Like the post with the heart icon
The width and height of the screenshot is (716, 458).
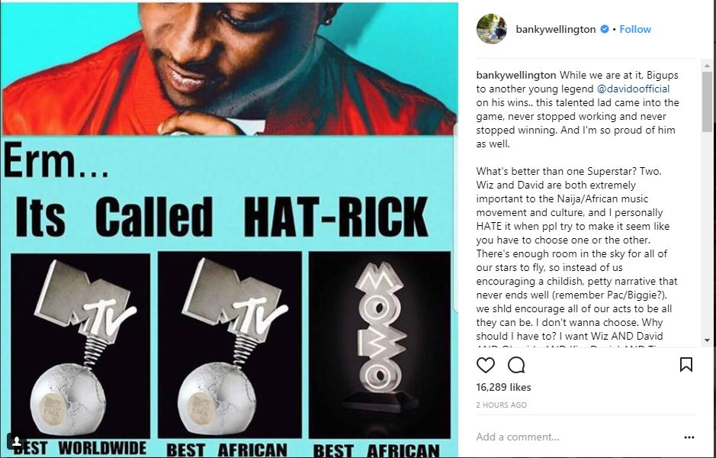coord(486,365)
